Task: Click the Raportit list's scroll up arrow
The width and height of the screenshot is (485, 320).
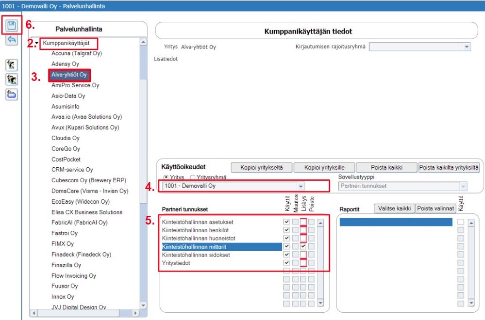Action: click(x=471, y=223)
